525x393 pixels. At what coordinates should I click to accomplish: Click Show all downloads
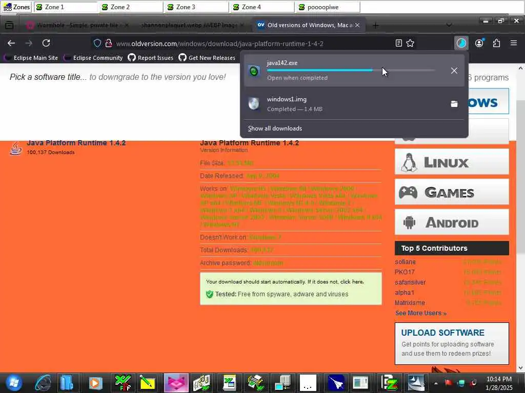275,128
